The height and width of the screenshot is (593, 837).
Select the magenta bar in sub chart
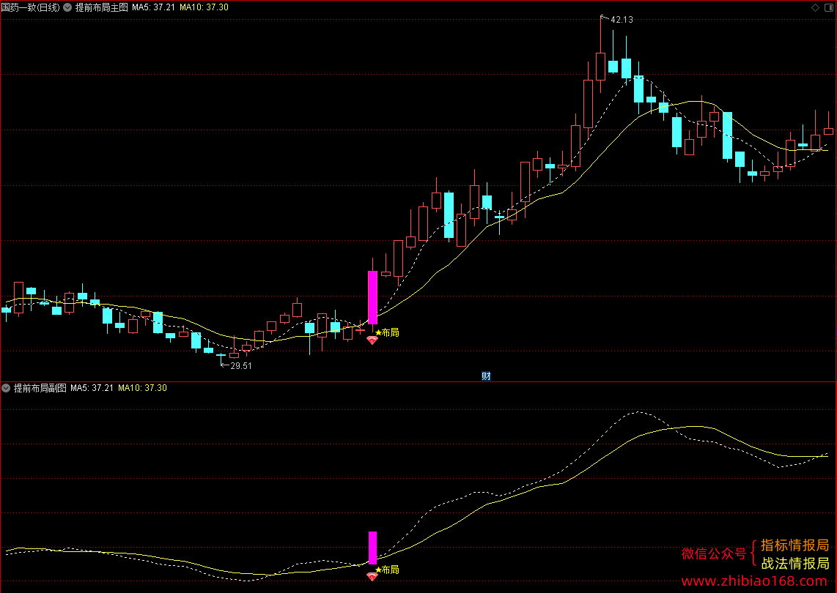pyautogui.click(x=372, y=548)
